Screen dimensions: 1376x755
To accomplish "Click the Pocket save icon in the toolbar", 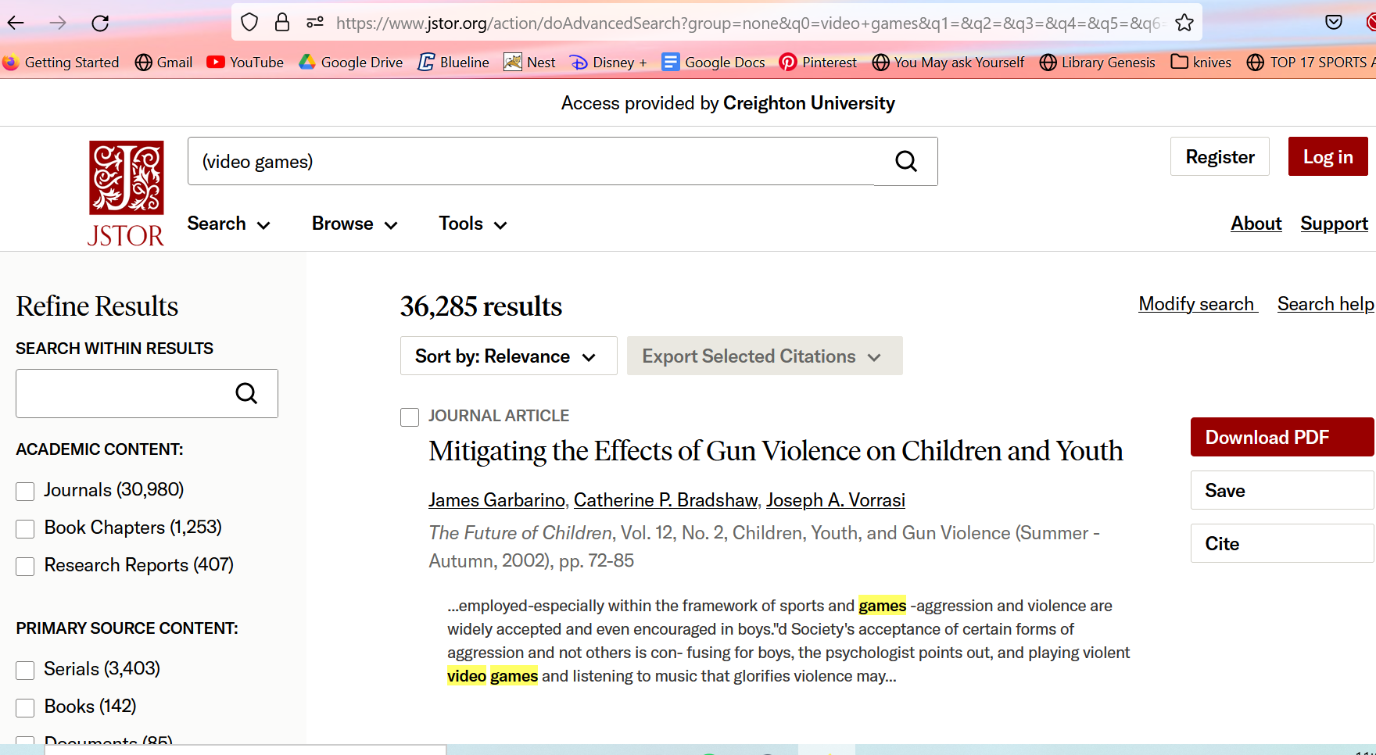I will (x=1334, y=23).
